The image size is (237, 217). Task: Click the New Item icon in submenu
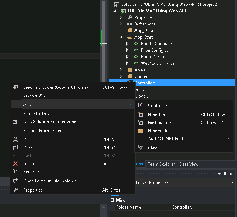point(140,114)
